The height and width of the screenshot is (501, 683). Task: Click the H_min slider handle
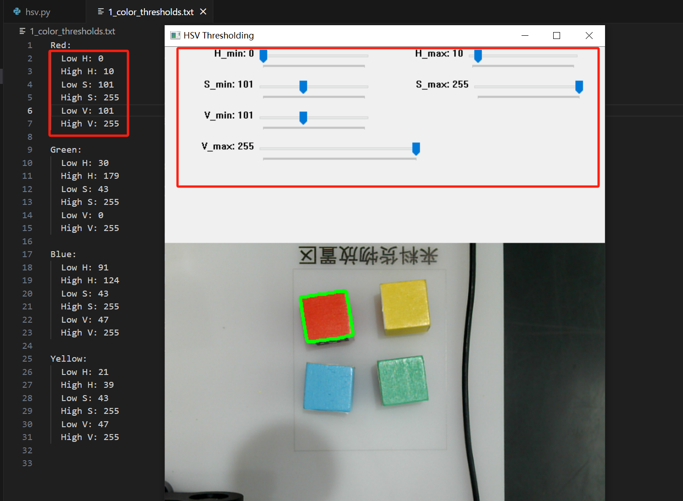point(263,56)
